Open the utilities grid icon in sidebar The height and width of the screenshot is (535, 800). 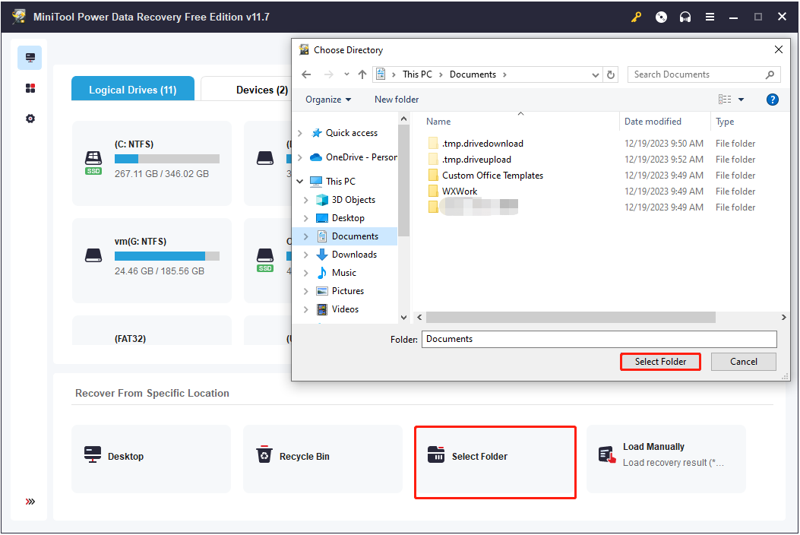point(30,88)
